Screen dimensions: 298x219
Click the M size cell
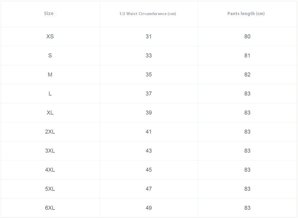tap(50, 75)
